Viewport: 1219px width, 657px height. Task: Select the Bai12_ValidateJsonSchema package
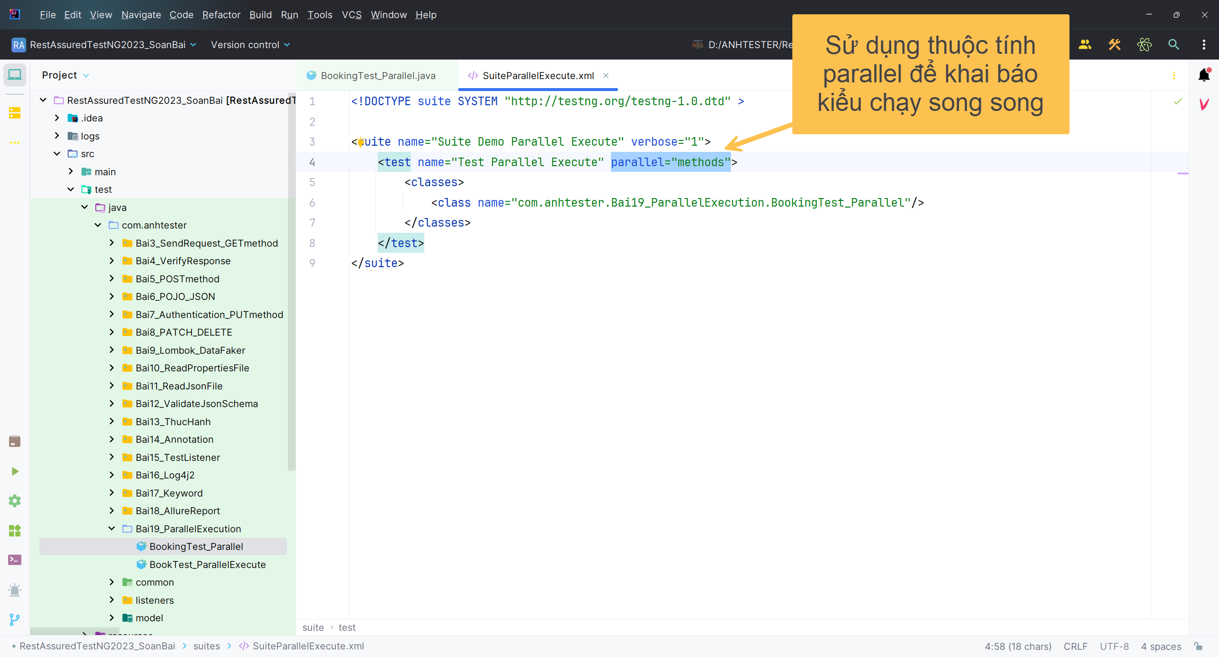(x=196, y=404)
